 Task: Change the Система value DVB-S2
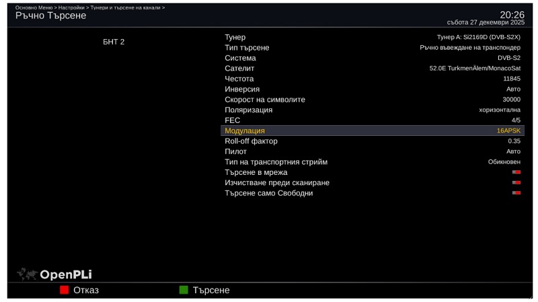[x=509, y=58]
